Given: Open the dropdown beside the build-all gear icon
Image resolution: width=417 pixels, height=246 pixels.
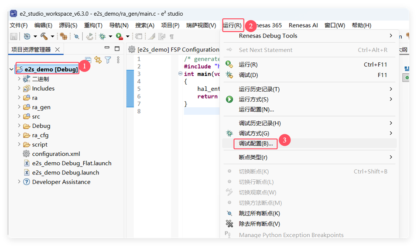Looking at the screenshot, I should coord(35,37).
